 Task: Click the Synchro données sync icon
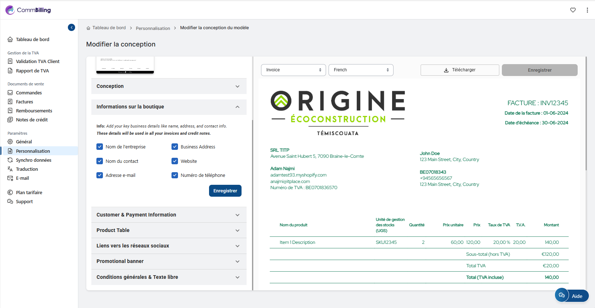tap(10, 160)
